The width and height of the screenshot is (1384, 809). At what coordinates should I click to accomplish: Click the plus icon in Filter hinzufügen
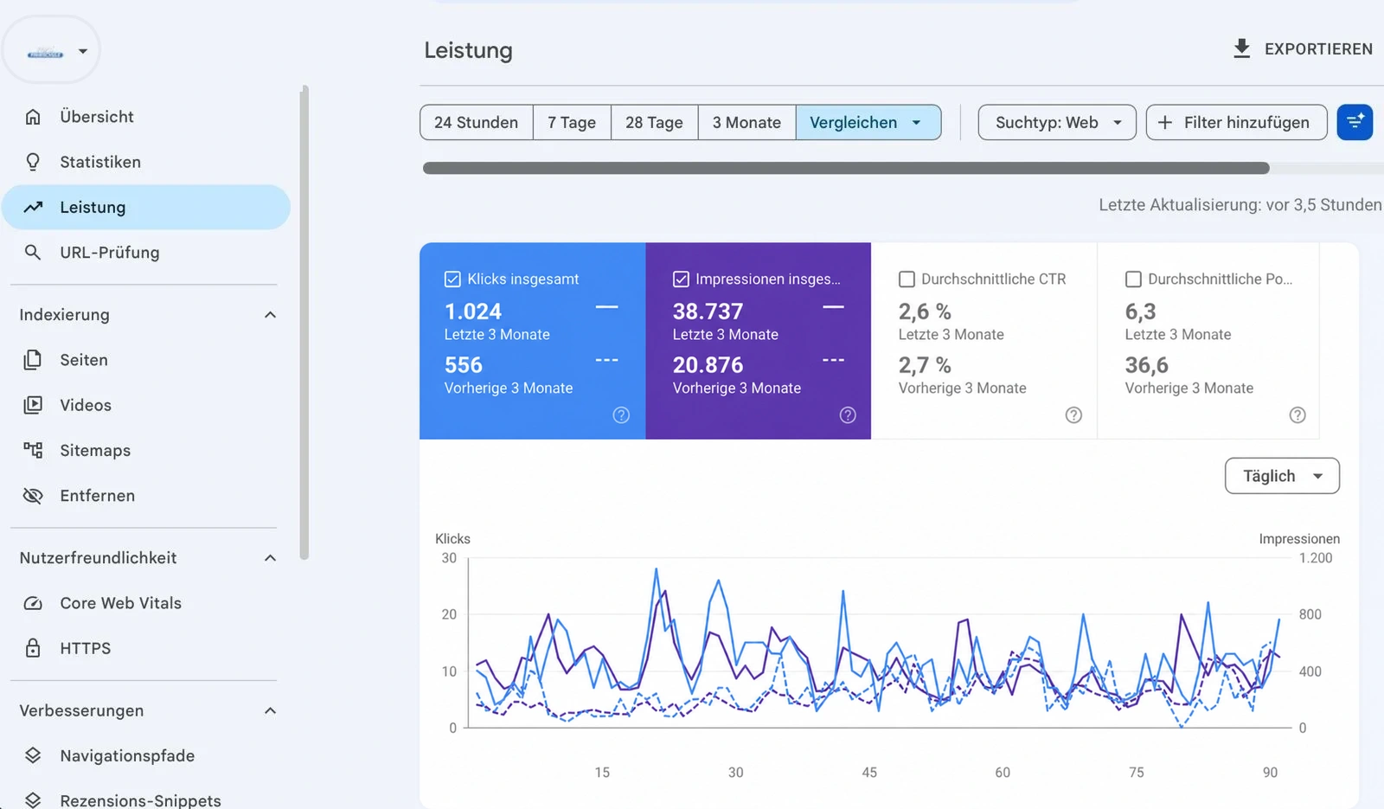click(x=1165, y=123)
